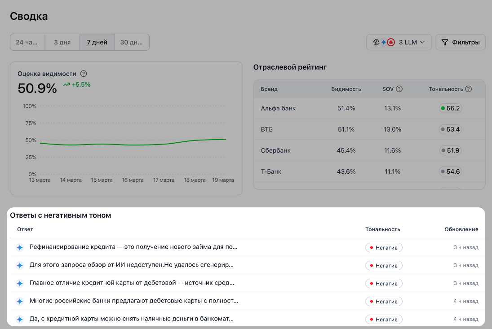
Task: Click help icon next to Оценка видимости
Action: pyautogui.click(x=84, y=74)
